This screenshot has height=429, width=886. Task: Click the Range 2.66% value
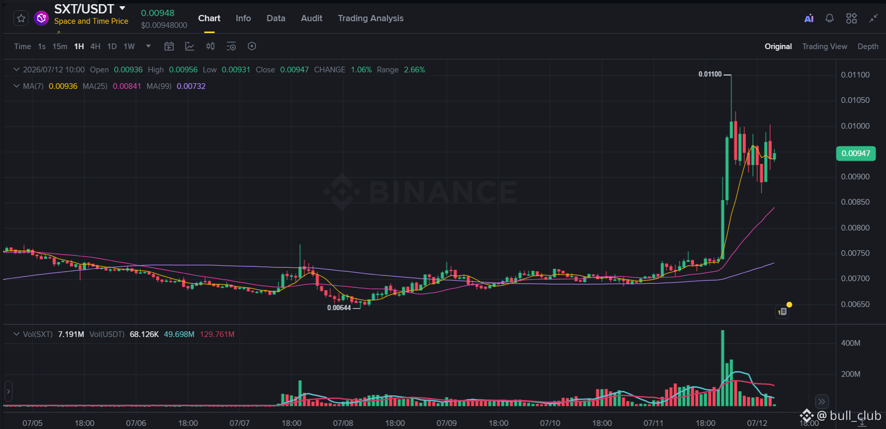[414, 70]
